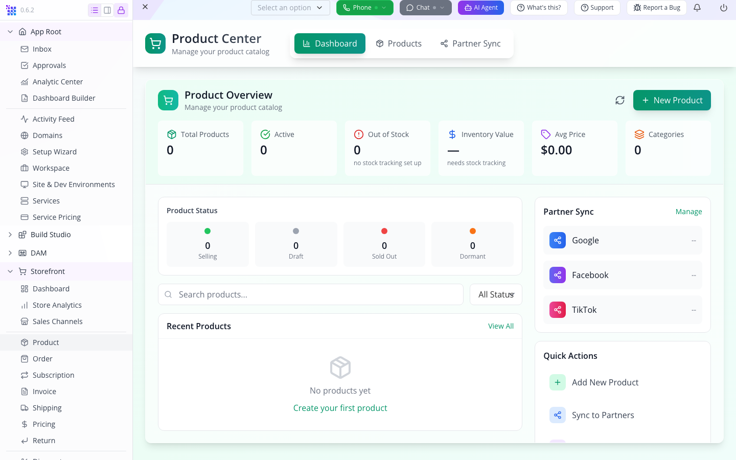736x460 pixels.
Task: Expand the DAM section
Action: [10, 253]
